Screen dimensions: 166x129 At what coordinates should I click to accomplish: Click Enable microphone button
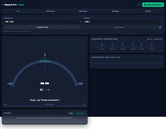153,5
